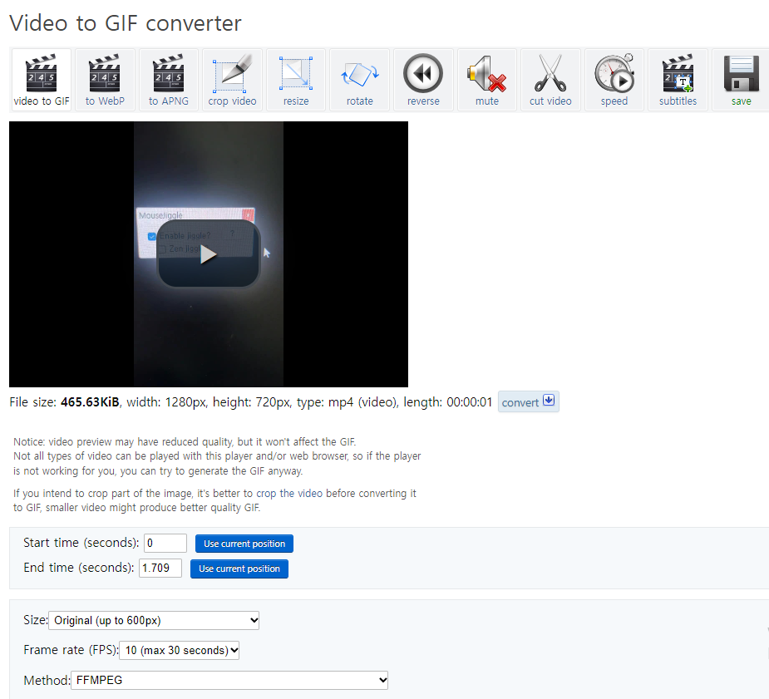Open the to WebP converter tool
Viewport: 769px width, 699px height.
105,80
